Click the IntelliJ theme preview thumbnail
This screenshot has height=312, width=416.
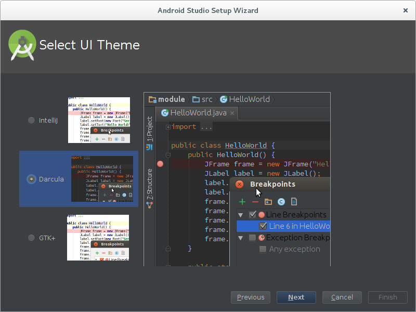[x=99, y=120]
